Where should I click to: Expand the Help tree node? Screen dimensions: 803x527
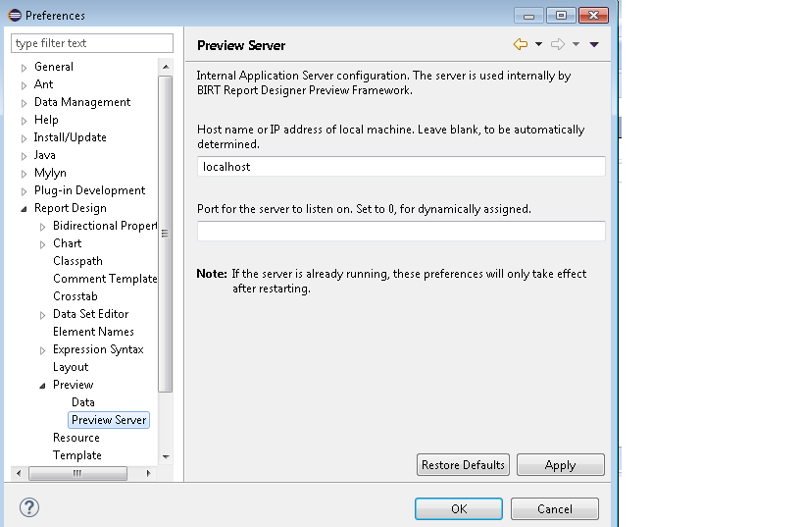click(x=24, y=121)
